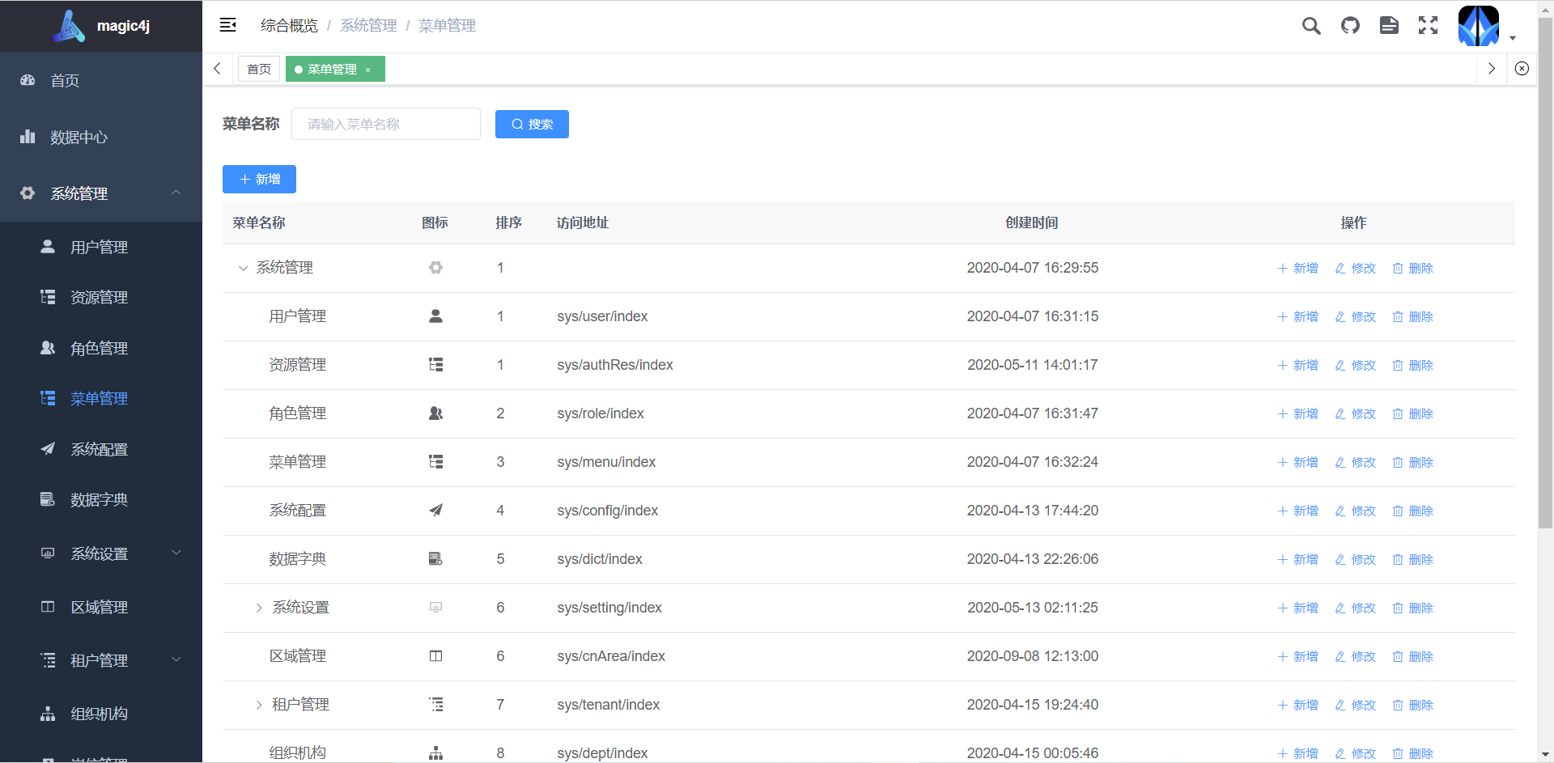Open the user avatar dropdown arrow
Image resolution: width=1554 pixels, height=763 pixels.
[1513, 38]
